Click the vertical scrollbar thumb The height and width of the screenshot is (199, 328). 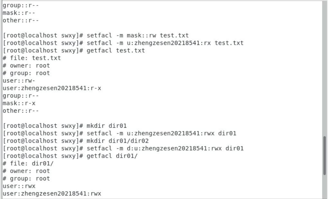click(324, 155)
